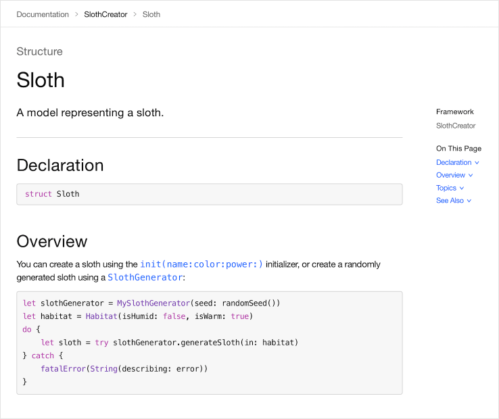
Task: Expand the chevron beside sidebar Declaration
Action: pyautogui.click(x=477, y=163)
